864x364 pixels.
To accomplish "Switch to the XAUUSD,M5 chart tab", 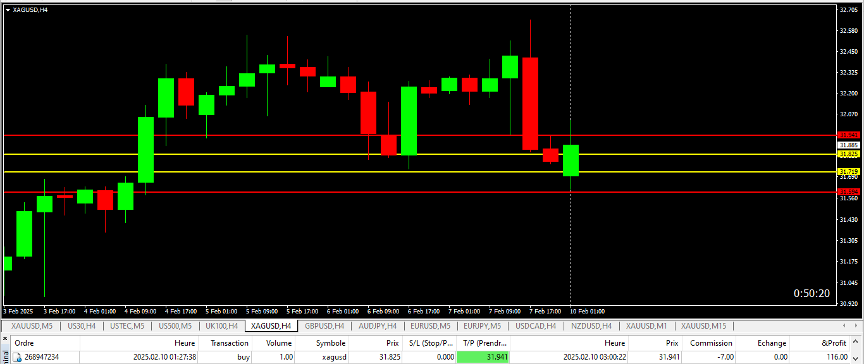I will pos(32,326).
